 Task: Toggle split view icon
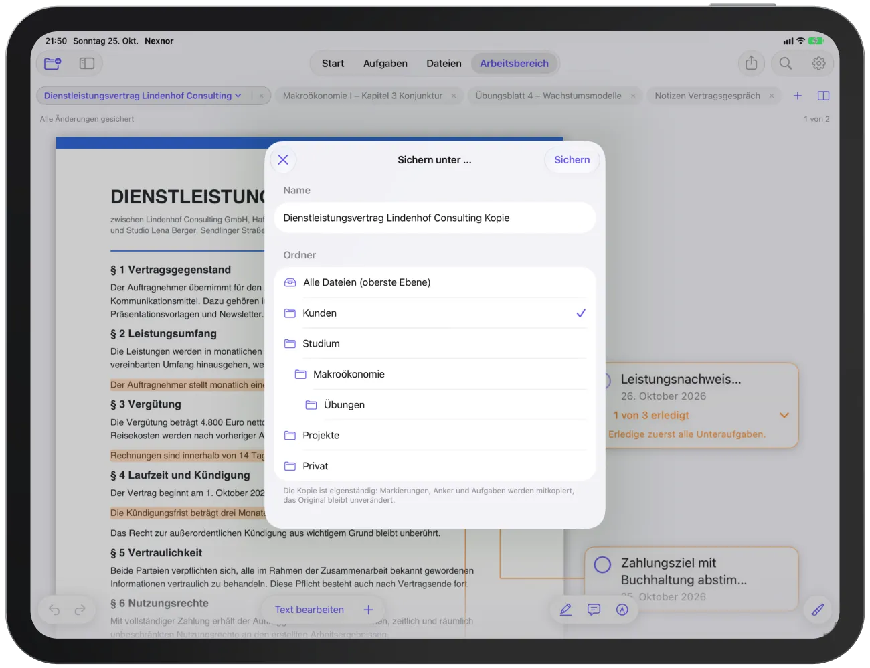(824, 96)
